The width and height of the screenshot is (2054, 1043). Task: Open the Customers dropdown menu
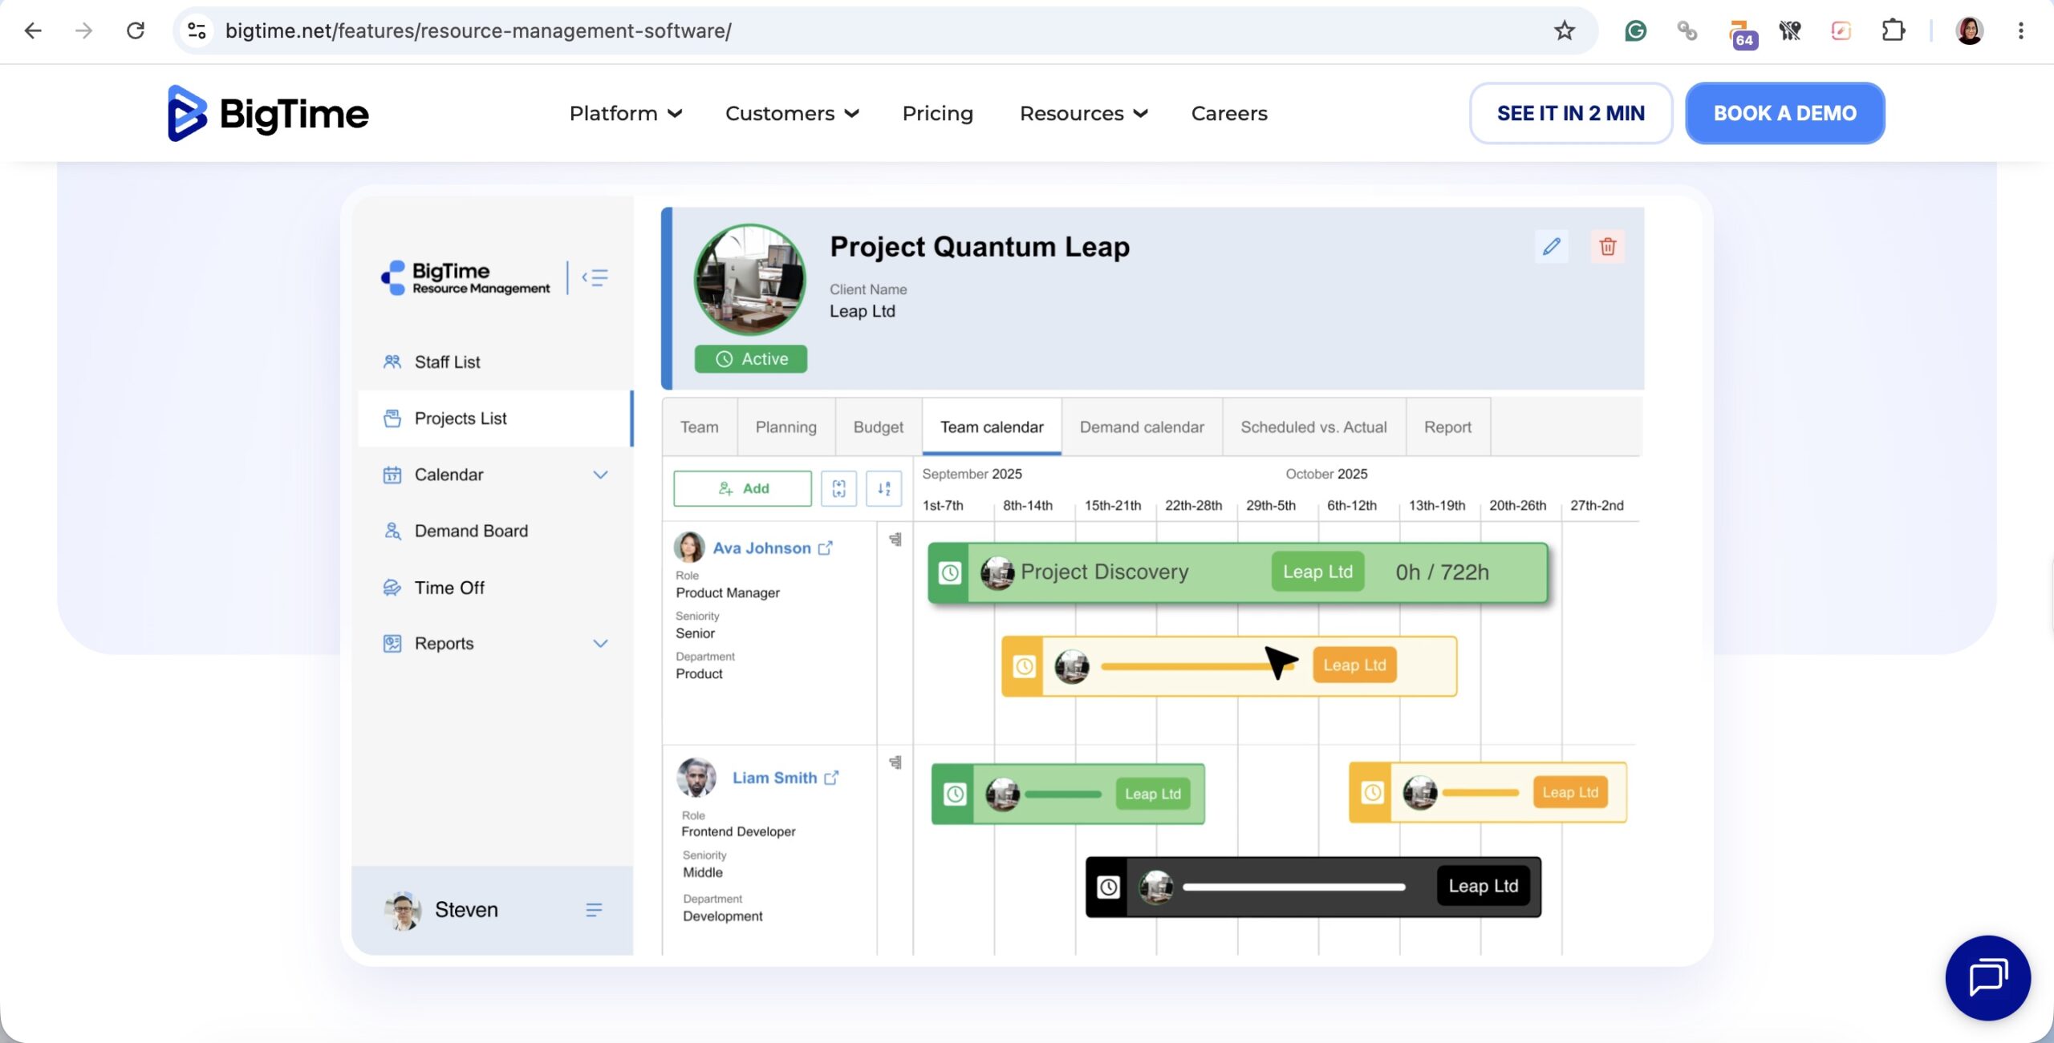(x=792, y=113)
